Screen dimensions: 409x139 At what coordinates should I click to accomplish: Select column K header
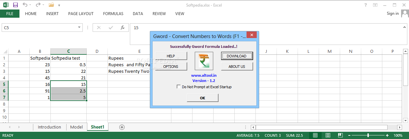(x=287, y=51)
